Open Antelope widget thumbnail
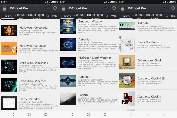 tap(68, 81)
